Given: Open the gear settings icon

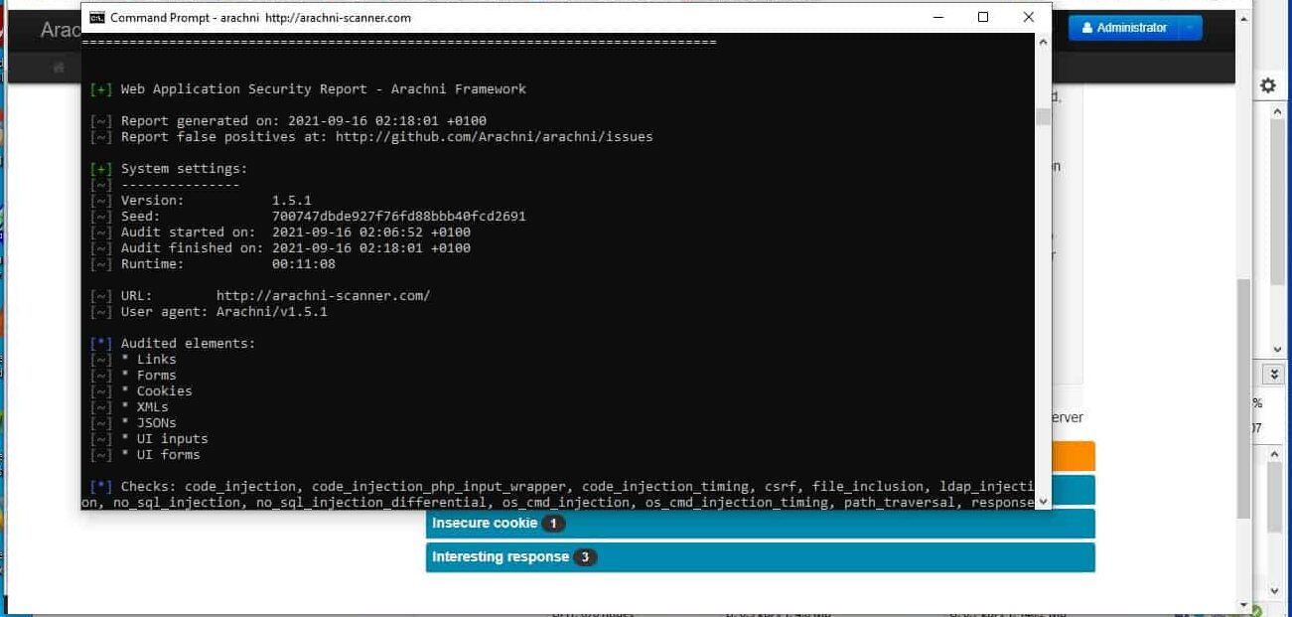Looking at the screenshot, I should point(1267,85).
